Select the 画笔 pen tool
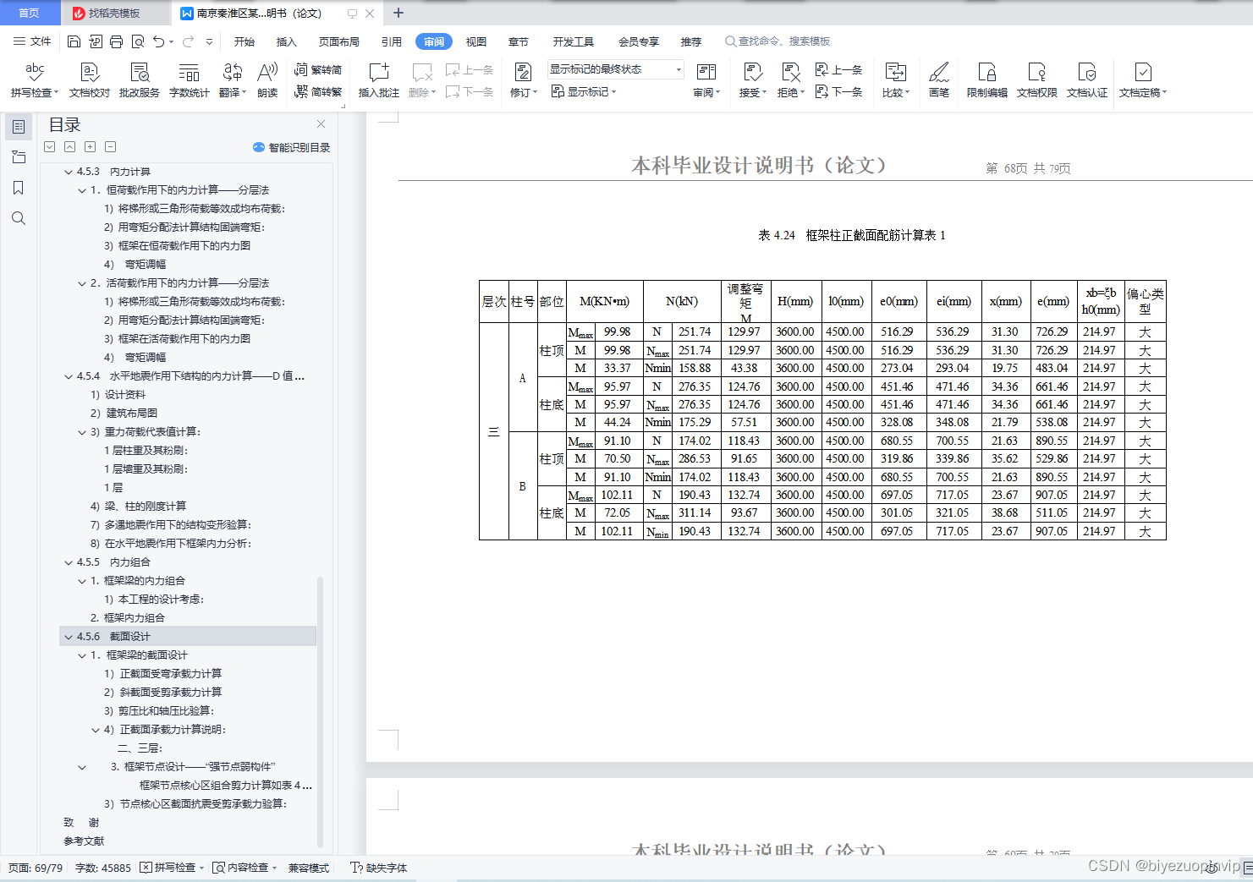1253x882 pixels. 939,80
